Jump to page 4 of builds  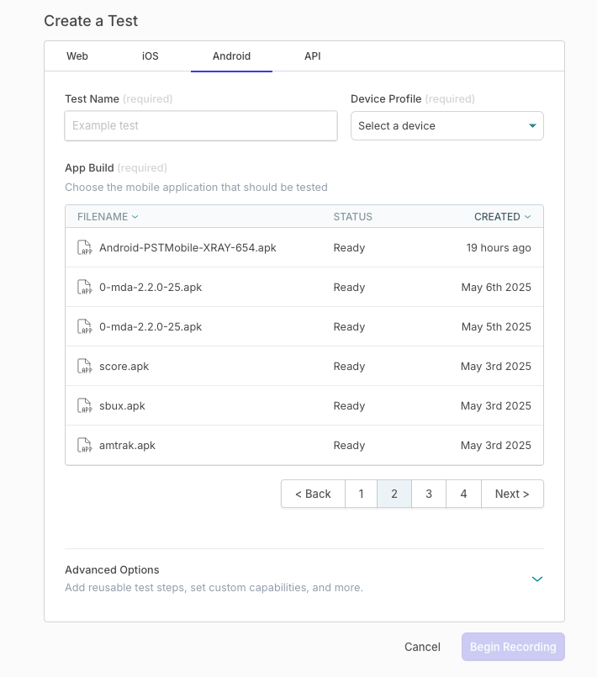pyautogui.click(x=463, y=494)
